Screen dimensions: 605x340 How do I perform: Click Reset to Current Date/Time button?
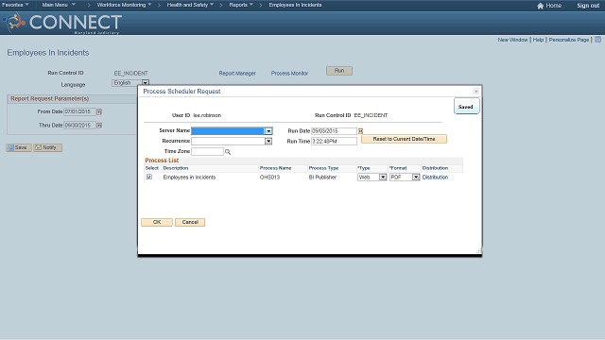[404, 139]
